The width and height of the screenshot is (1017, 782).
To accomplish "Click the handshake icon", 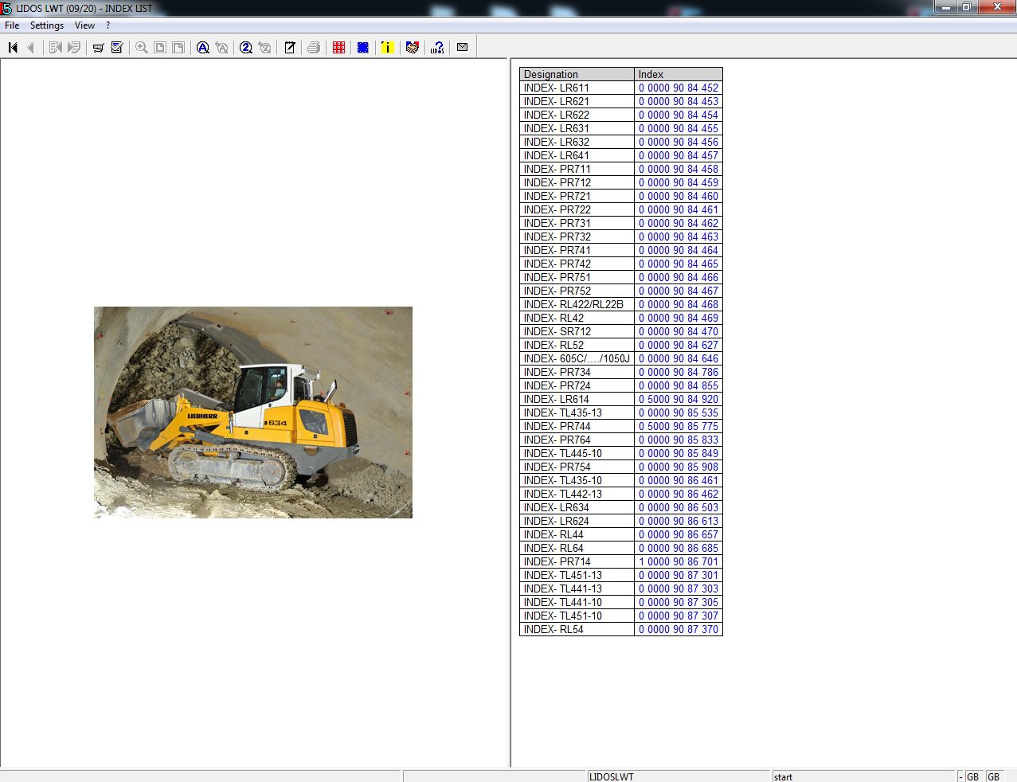I will coord(413,48).
